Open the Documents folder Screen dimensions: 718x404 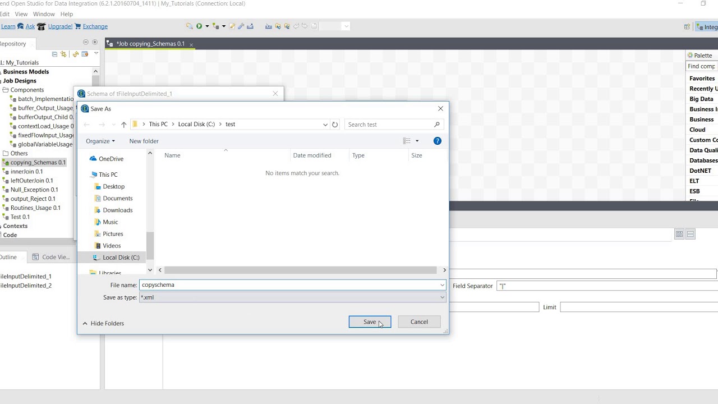[x=113, y=198]
